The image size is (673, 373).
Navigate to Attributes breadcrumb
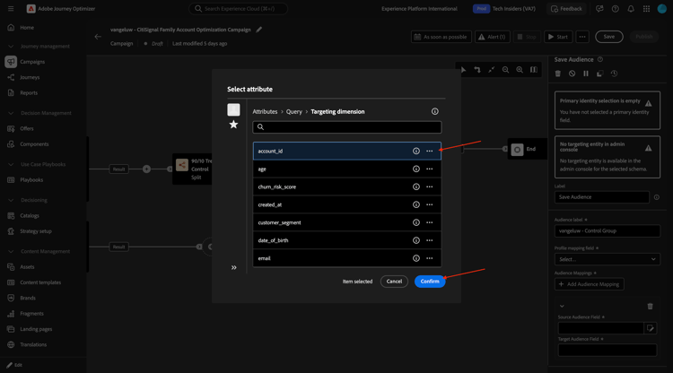(x=265, y=111)
